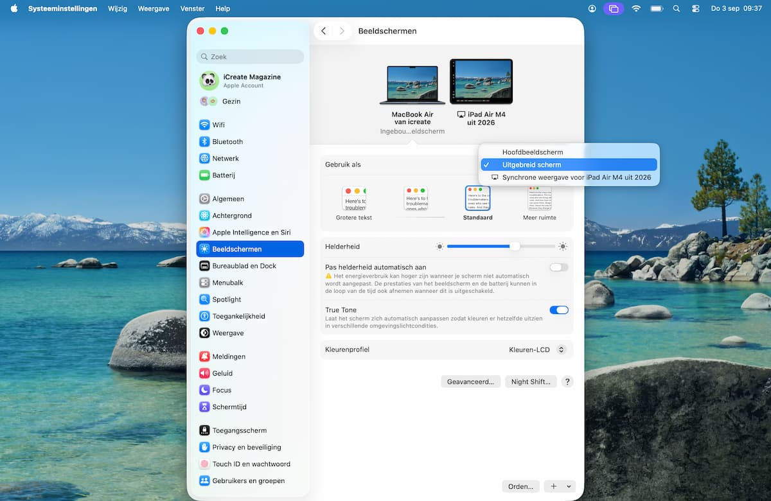The width and height of the screenshot is (771, 501).
Task: Open the Netwerk globe icon
Action: [204, 158]
